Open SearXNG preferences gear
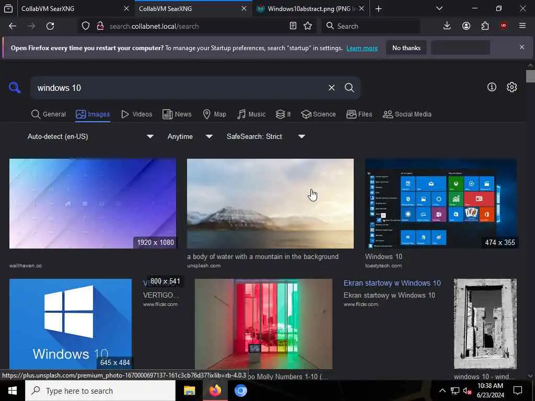 511,87
